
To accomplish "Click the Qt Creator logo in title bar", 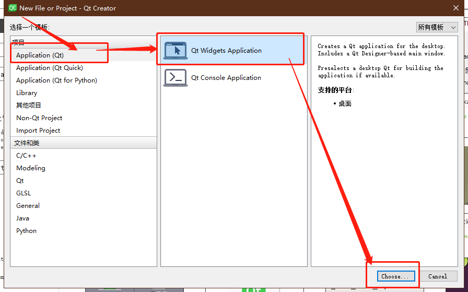I will point(13,8).
